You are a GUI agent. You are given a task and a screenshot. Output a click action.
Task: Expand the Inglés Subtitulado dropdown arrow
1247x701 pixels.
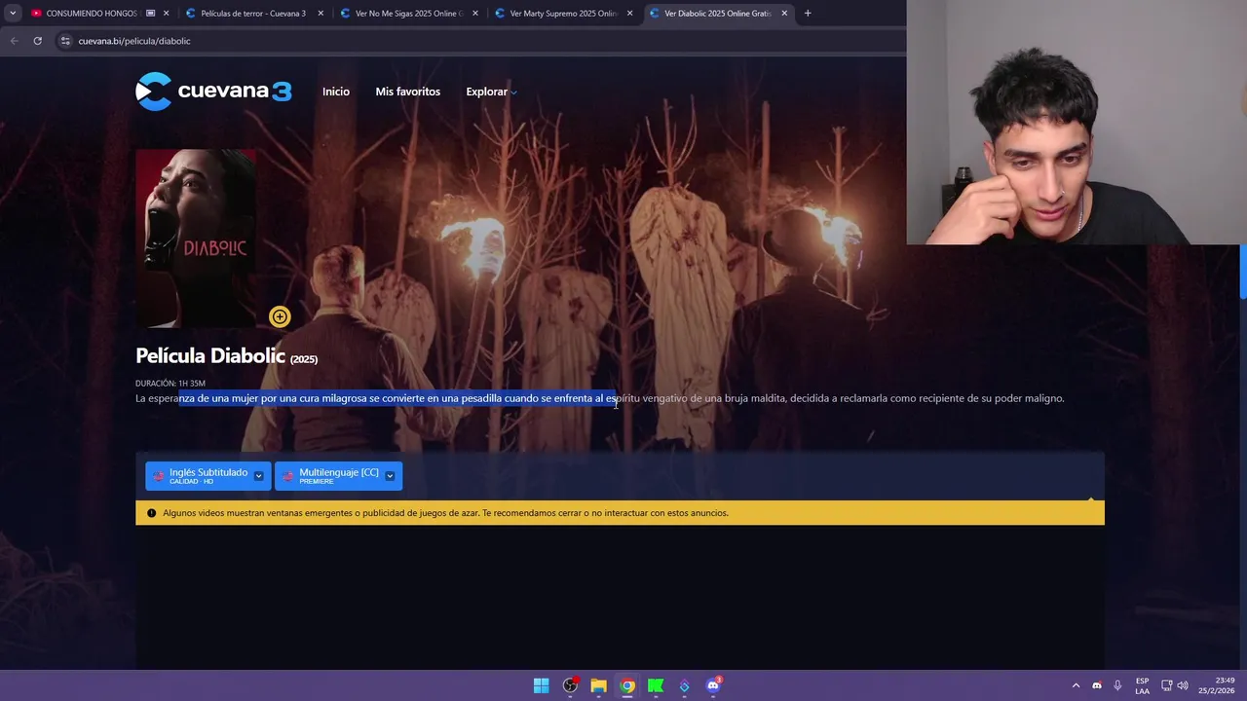258,475
